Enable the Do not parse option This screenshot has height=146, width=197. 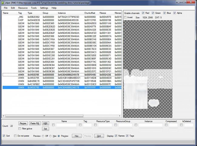pos(15,136)
